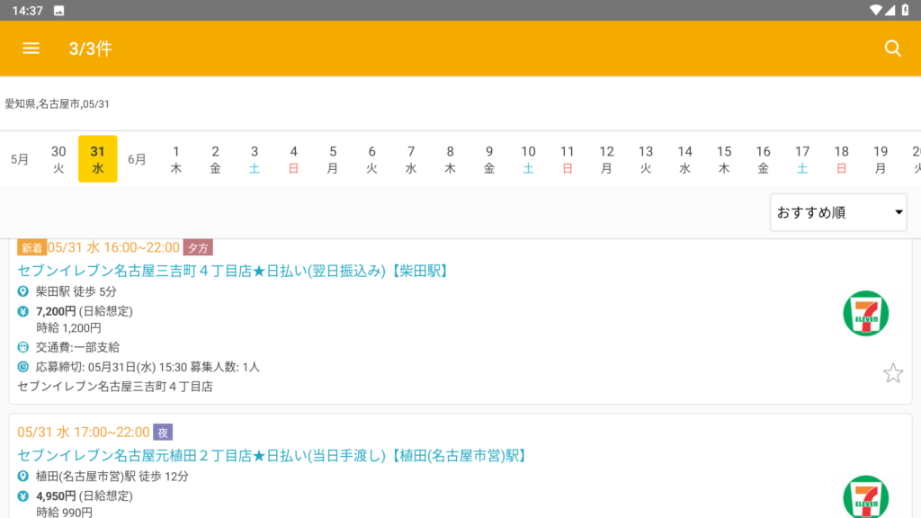Tap the 新着 badge on first job
Viewport: 921px width, 518px height.
[x=31, y=248]
